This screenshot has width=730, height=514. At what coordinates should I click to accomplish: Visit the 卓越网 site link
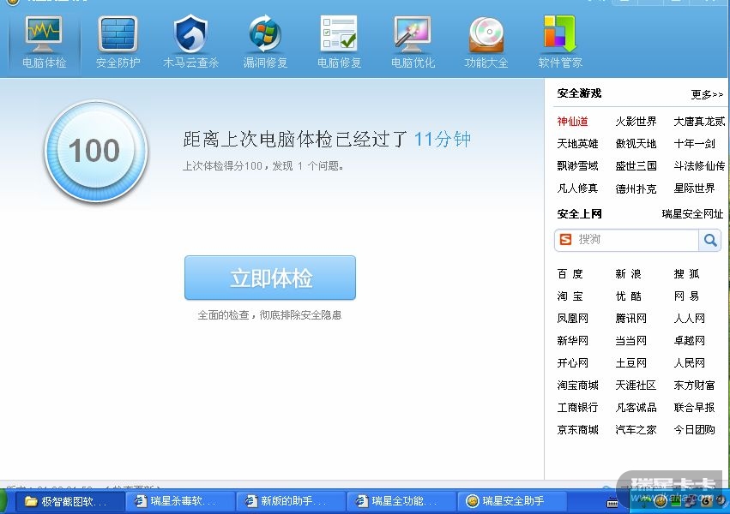(690, 341)
